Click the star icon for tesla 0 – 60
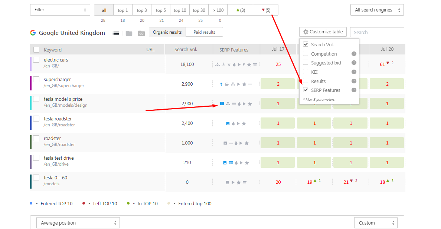Viewport: 441px width, 229px height. [x=238, y=182]
